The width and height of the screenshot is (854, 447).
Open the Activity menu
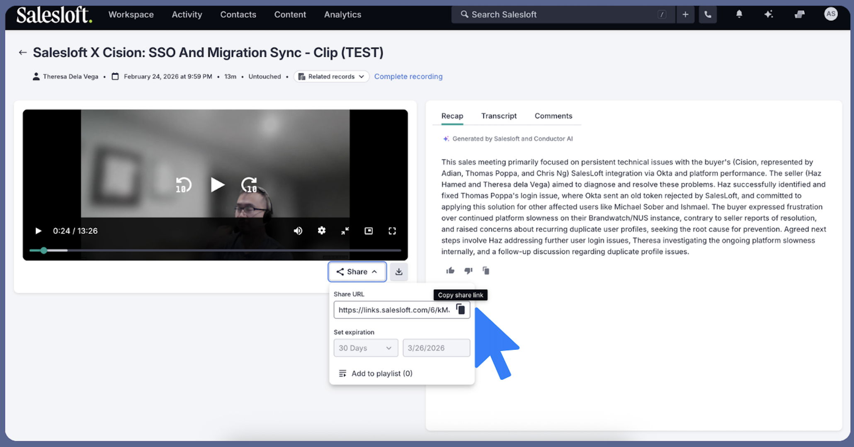[x=187, y=15]
